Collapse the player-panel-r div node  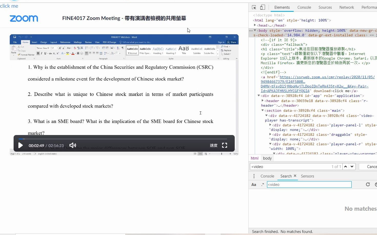pyautogui.click(x=270, y=144)
